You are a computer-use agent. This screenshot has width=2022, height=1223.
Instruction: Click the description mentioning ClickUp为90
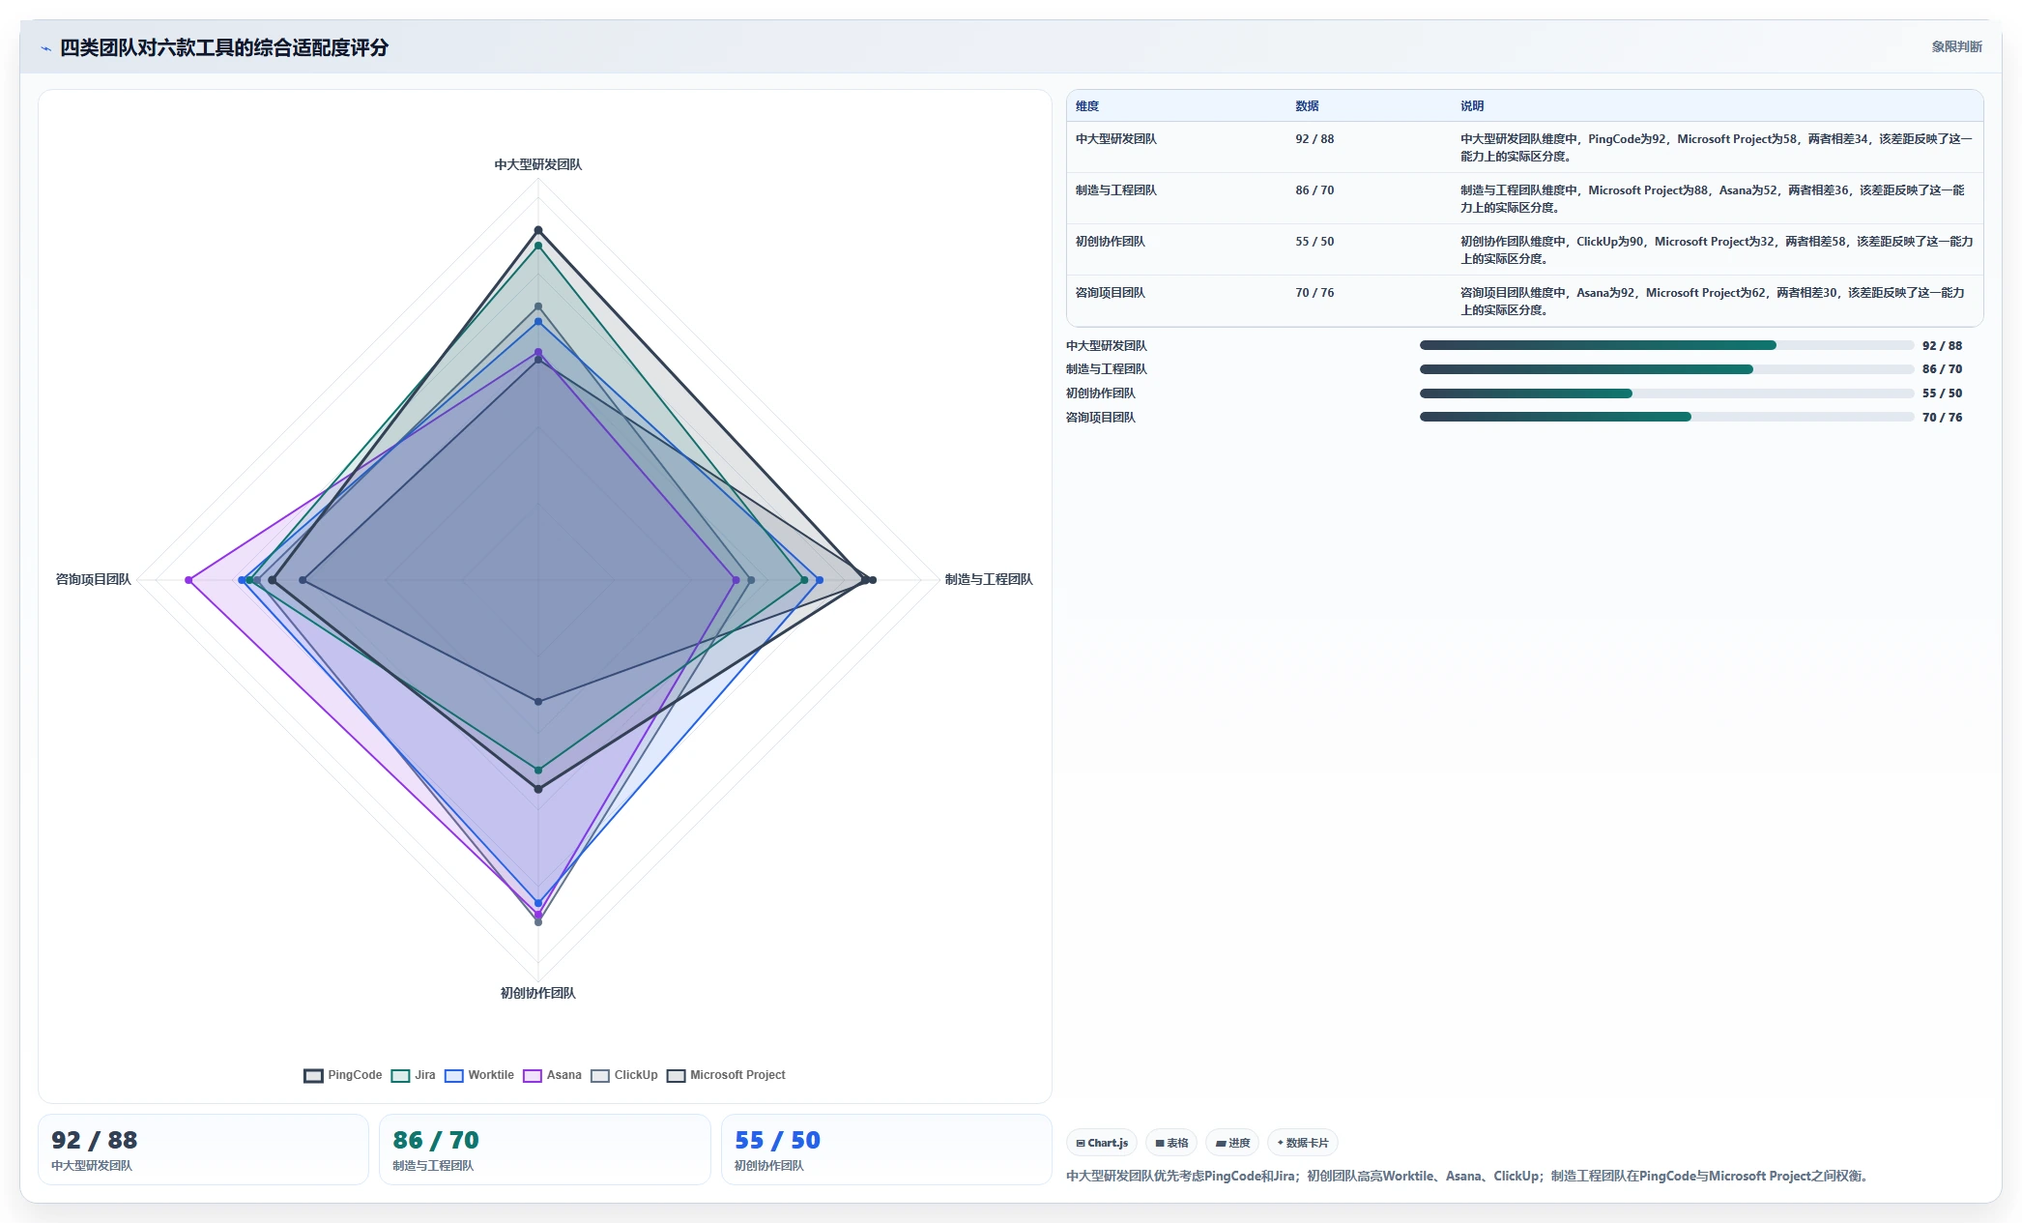point(1717,250)
